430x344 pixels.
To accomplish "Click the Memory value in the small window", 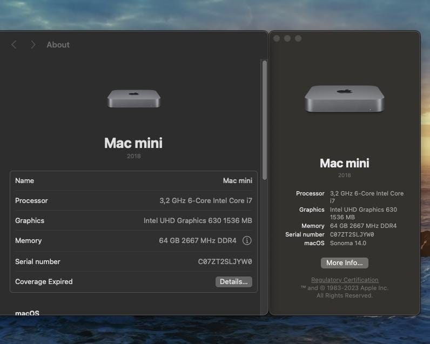I will click(363, 226).
